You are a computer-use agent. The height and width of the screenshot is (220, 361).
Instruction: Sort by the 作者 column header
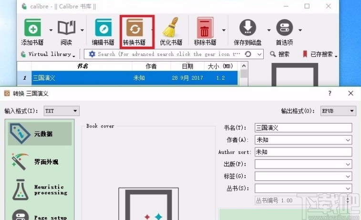pyautogui.click(x=151, y=66)
